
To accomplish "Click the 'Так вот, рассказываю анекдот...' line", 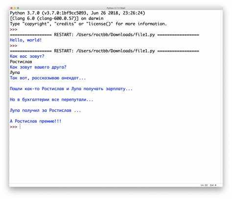I will coord(48,78).
